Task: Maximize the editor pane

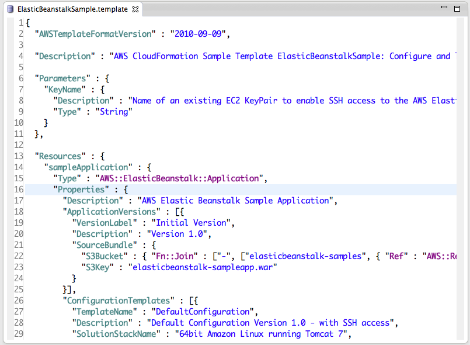Action: pos(457,9)
